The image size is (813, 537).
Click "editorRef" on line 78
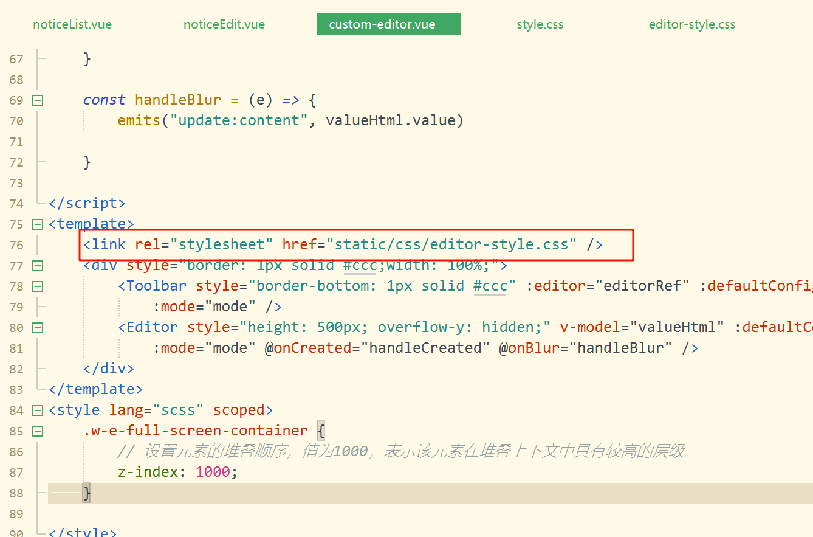642,286
